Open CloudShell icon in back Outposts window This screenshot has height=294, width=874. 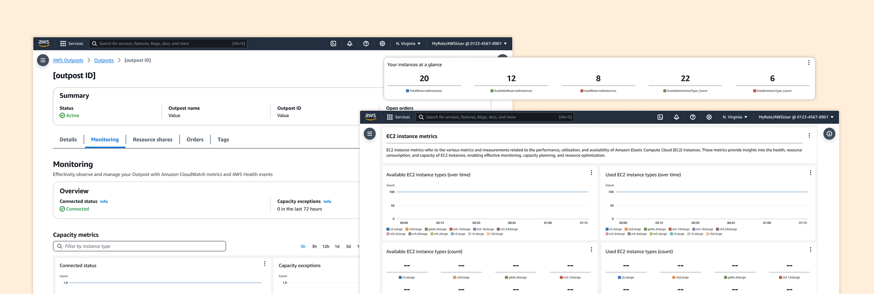pyautogui.click(x=334, y=44)
